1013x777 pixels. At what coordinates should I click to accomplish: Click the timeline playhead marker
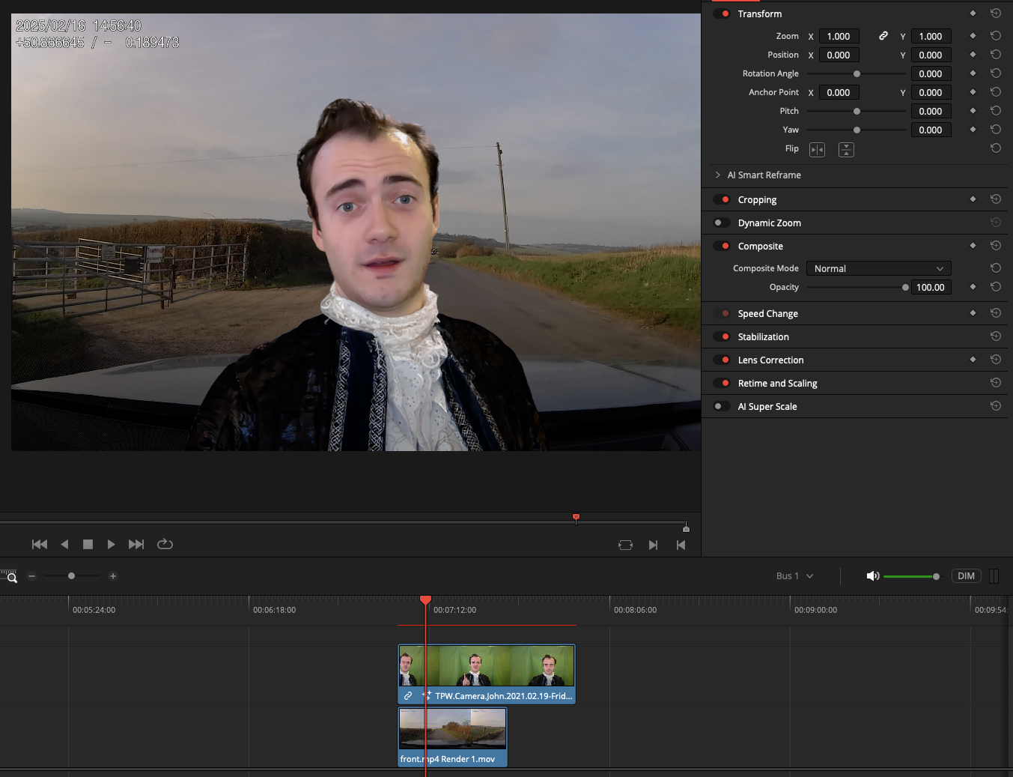(x=425, y=600)
